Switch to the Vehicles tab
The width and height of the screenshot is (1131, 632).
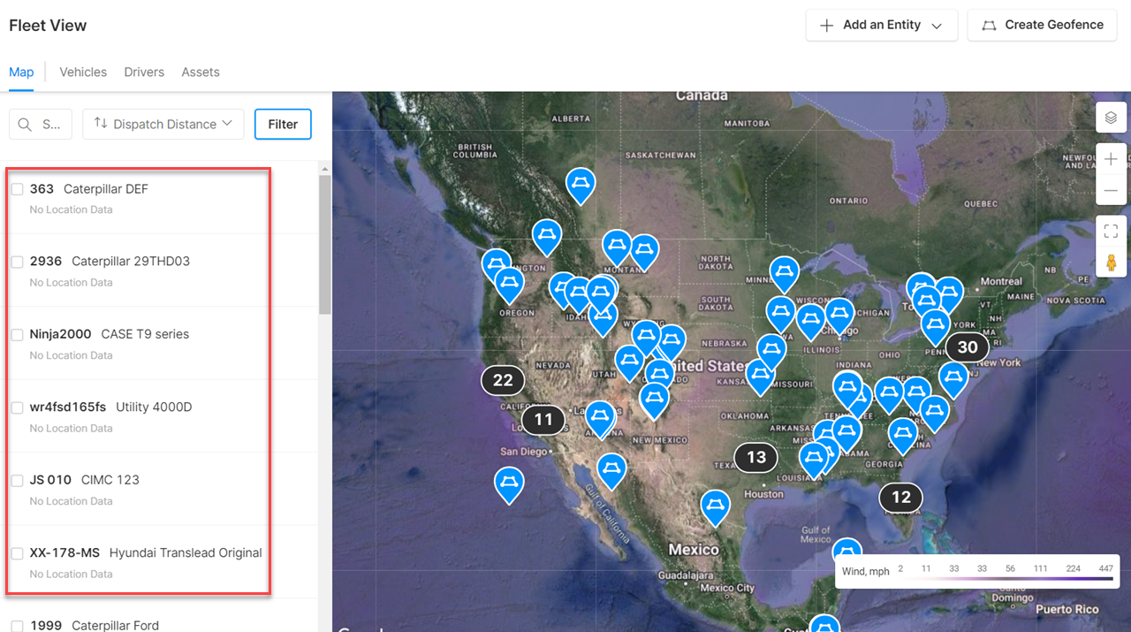tap(83, 72)
